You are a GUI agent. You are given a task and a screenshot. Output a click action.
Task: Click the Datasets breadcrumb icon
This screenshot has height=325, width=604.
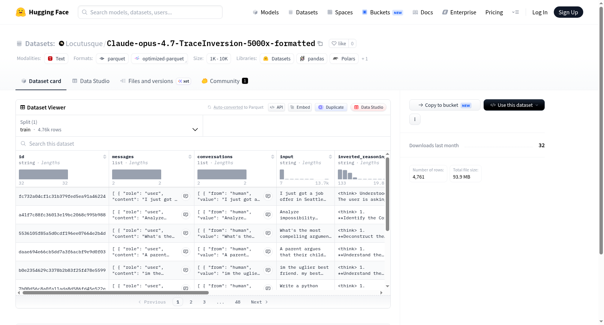click(x=19, y=44)
